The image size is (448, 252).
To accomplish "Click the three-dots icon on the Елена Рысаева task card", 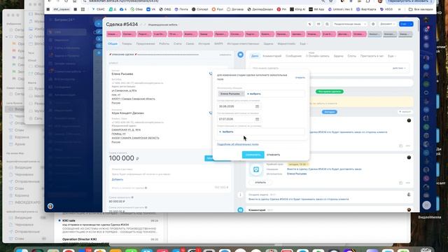I will tap(408, 183).
